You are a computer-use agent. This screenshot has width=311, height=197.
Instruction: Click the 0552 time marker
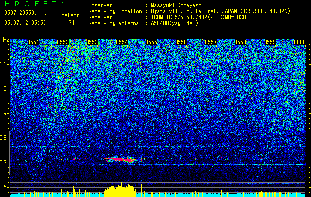[x=63, y=42]
